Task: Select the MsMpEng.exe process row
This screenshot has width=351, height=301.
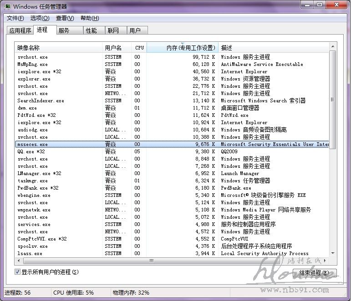Action: [x=32, y=64]
